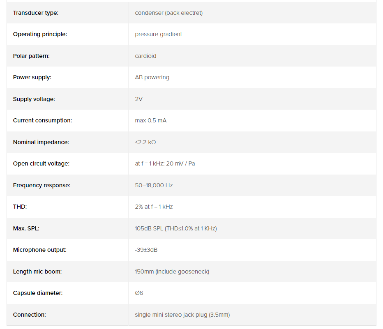Click the "Open circuit voltage:" label
The width and height of the screenshot is (383, 329).
point(41,163)
